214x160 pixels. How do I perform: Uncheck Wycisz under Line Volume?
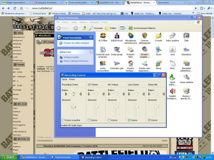129,120
